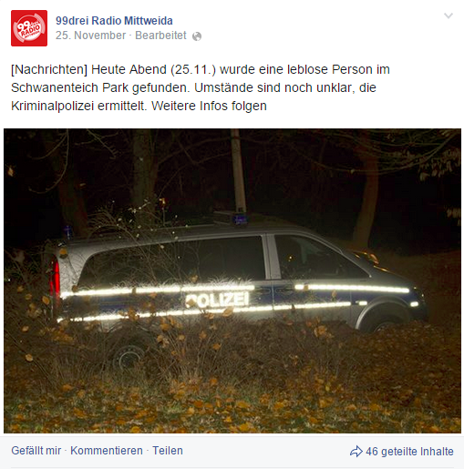Image resolution: width=464 pixels, height=469 pixels.
Task: Click the police van's front wheel
Action: tap(380, 322)
